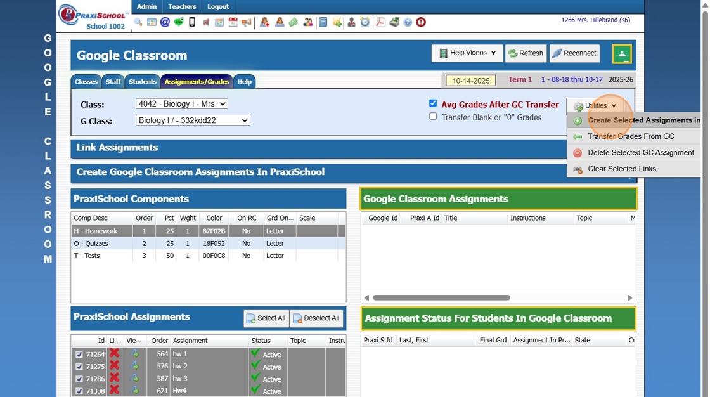Viewport: 710px width, 397px height.
Task: Click the mobile phone icon
Action: click(x=192, y=22)
